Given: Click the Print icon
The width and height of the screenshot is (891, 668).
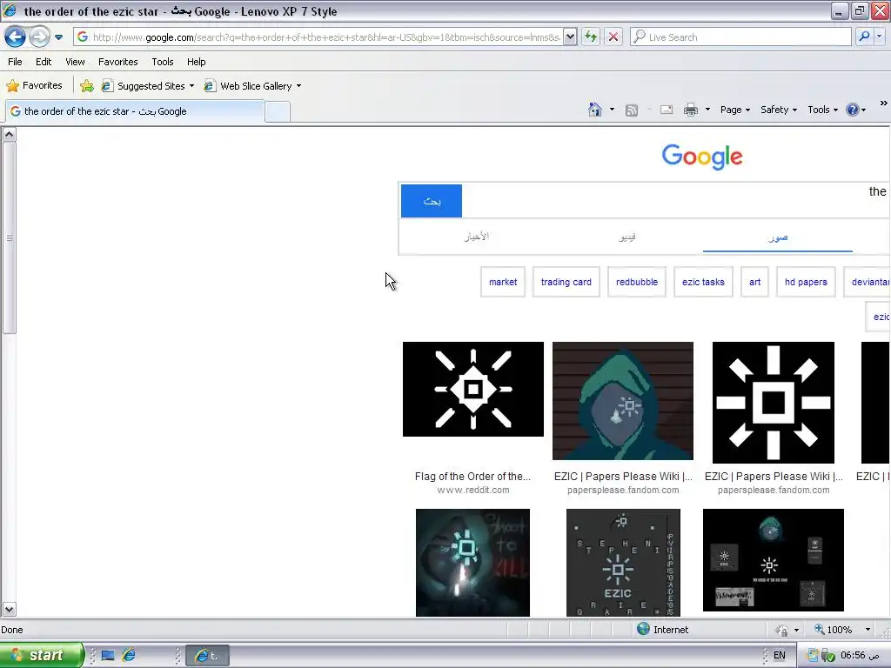Looking at the screenshot, I should 690,110.
